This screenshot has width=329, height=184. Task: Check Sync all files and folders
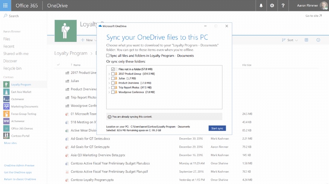[108, 56]
